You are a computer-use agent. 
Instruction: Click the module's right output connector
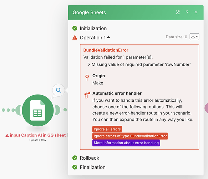(x=57, y=110)
